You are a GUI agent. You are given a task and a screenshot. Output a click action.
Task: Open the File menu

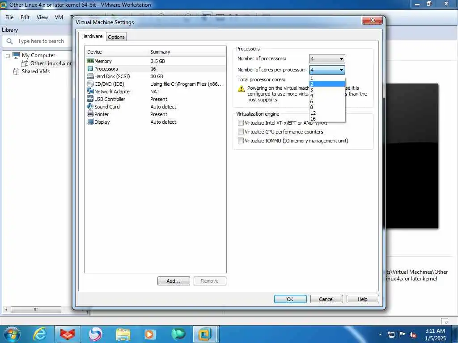(x=9, y=17)
